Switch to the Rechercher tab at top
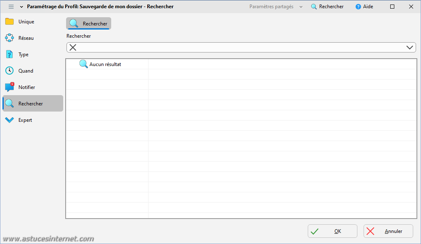 89,24
